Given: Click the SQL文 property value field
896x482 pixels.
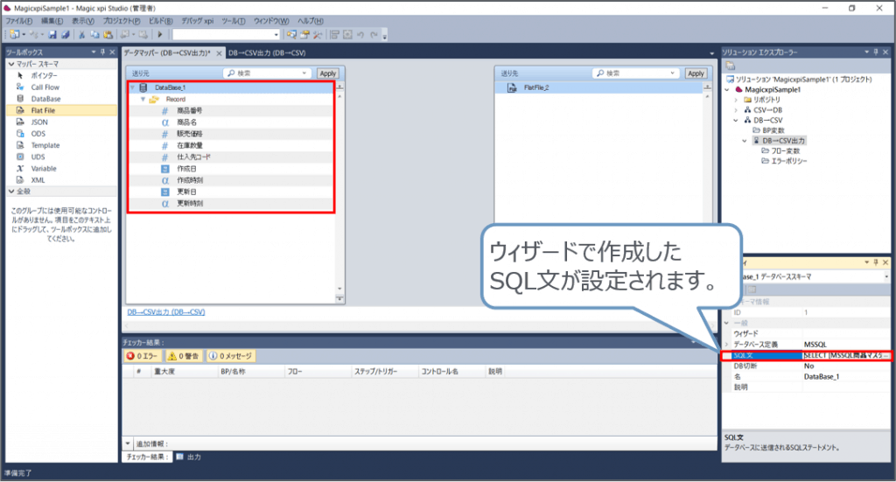Looking at the screenshot, I should (845, 355).
